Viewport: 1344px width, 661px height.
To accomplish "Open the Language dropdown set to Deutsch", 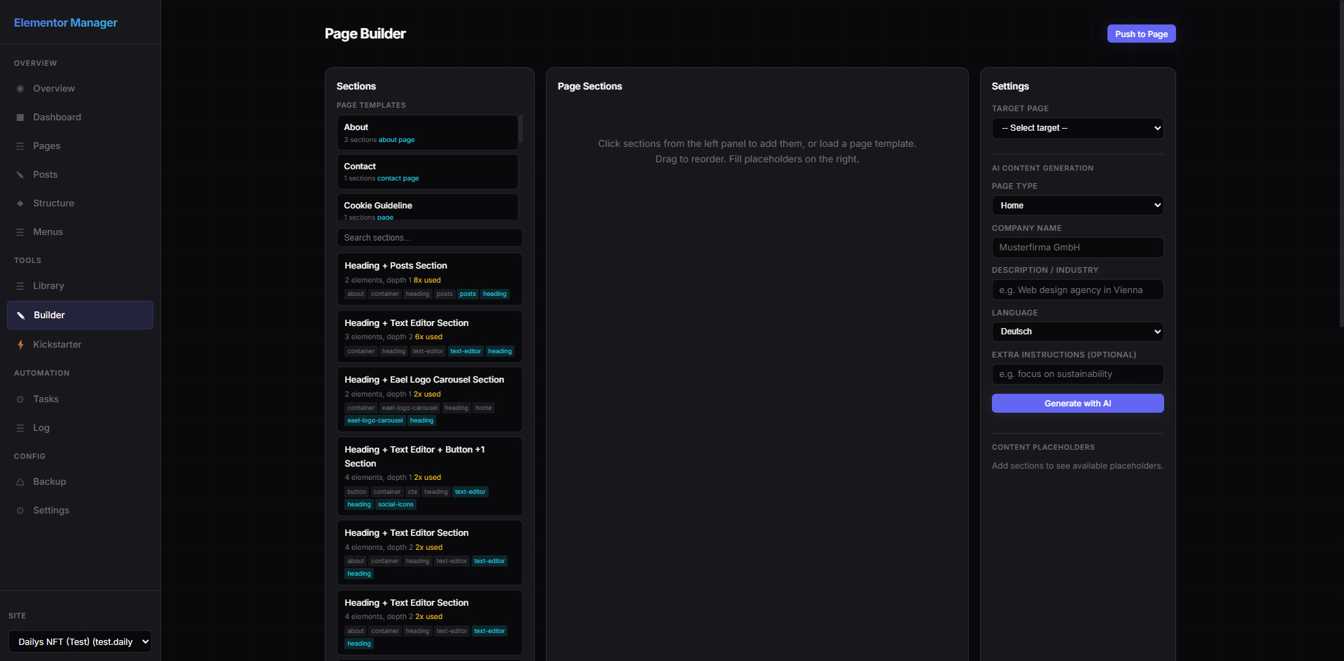I will pos(1077,332).
